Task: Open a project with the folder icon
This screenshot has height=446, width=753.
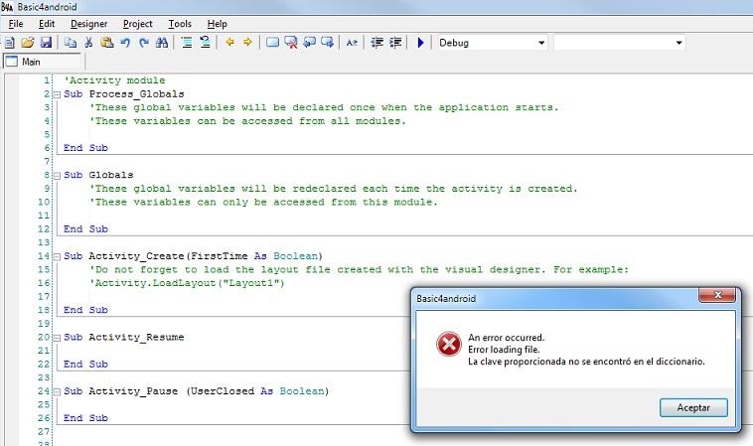Action: pos(28,43)
